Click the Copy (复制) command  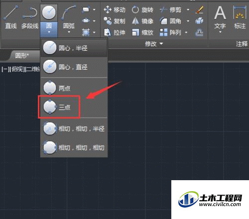[115, 21]
